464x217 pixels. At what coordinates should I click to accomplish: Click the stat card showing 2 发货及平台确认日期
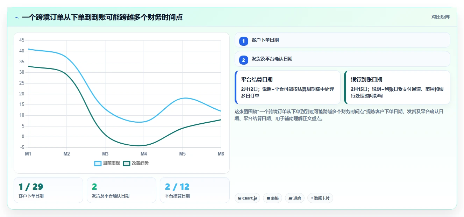121,190
